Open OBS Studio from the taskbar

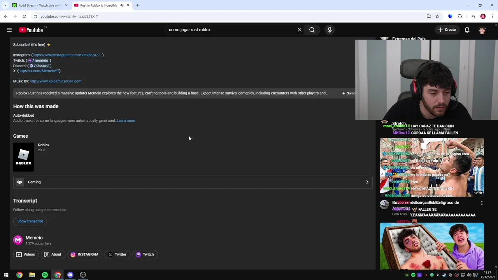[83, 275]
